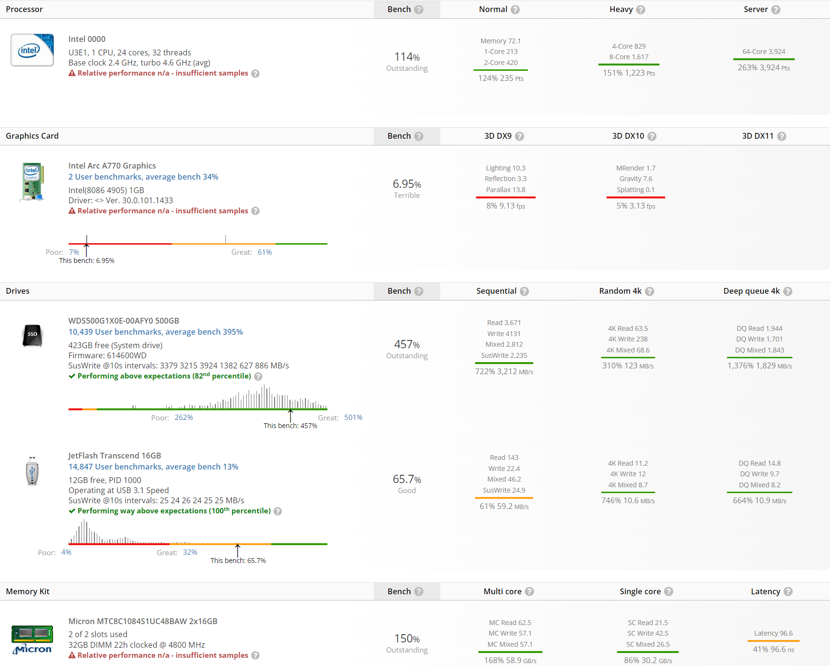830x666 pixels.
Task: Click the black SSD drive icon
Action: 32,335
